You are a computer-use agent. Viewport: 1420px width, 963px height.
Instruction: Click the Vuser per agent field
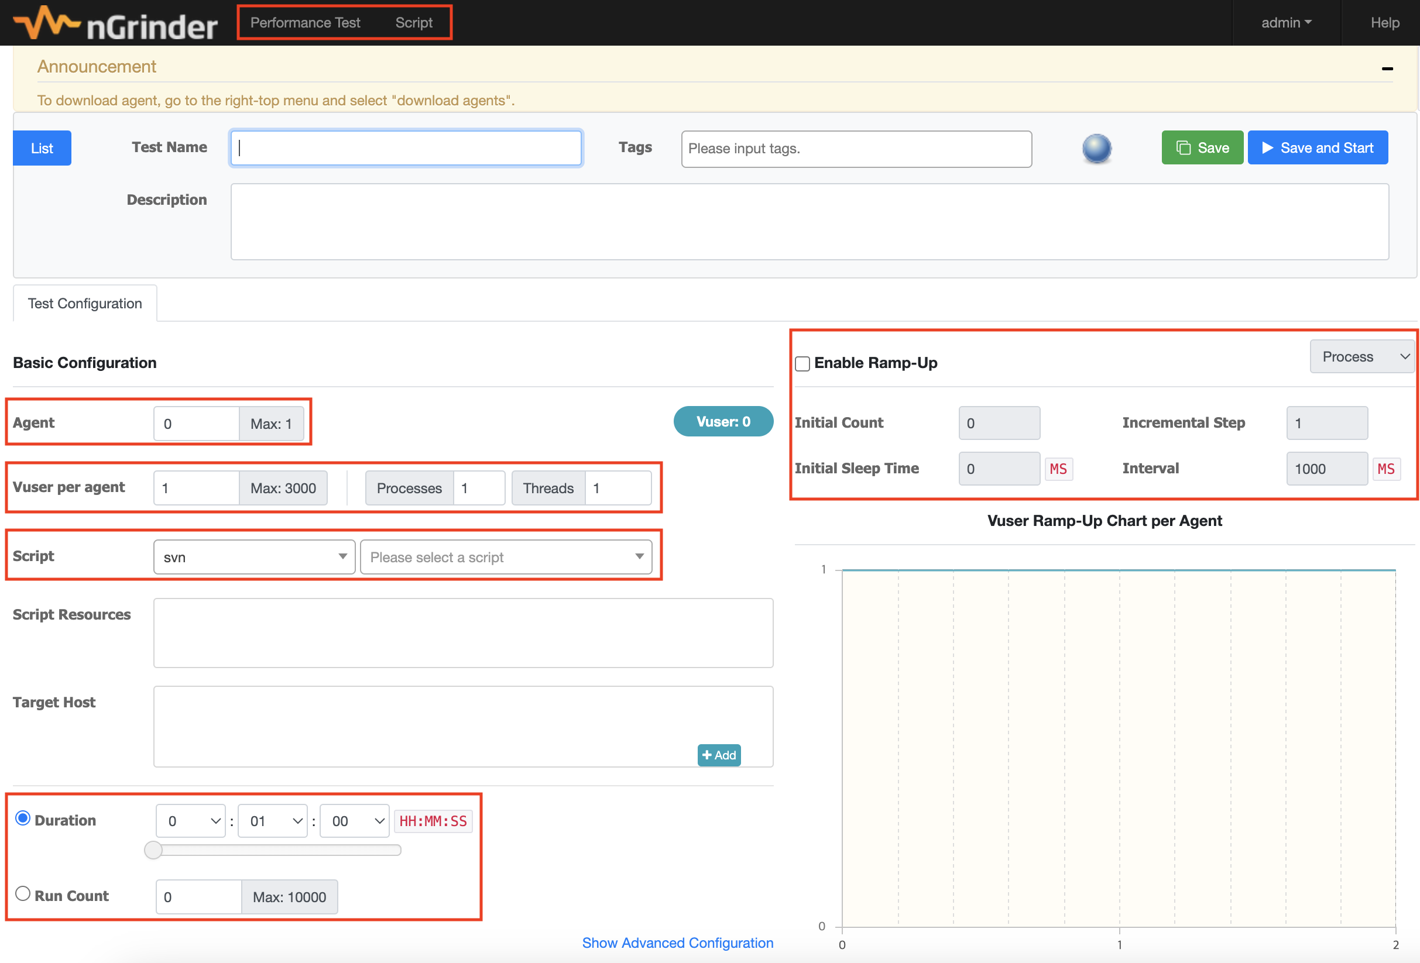[x=197, y=488]
